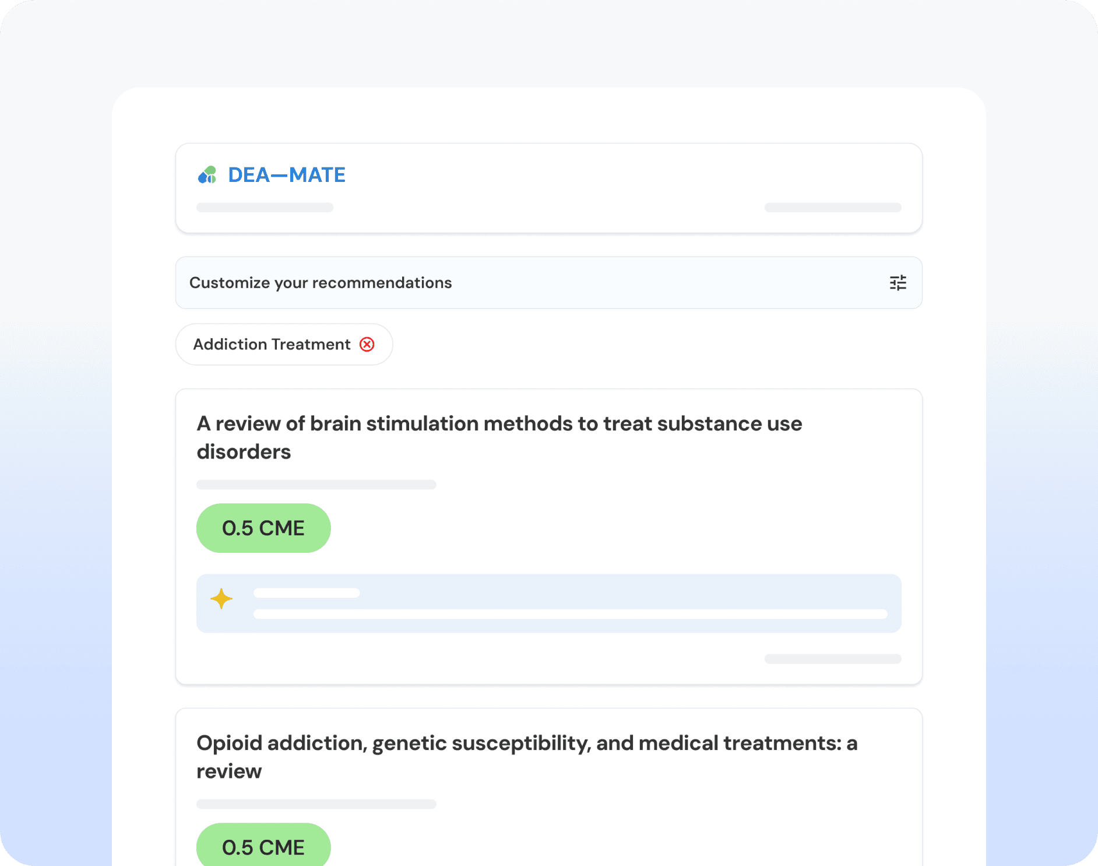The height and width of the screenshot is (866, 1098).
Task: Click the gray placeholder at the header's right side
Action: tap(833, 208)
